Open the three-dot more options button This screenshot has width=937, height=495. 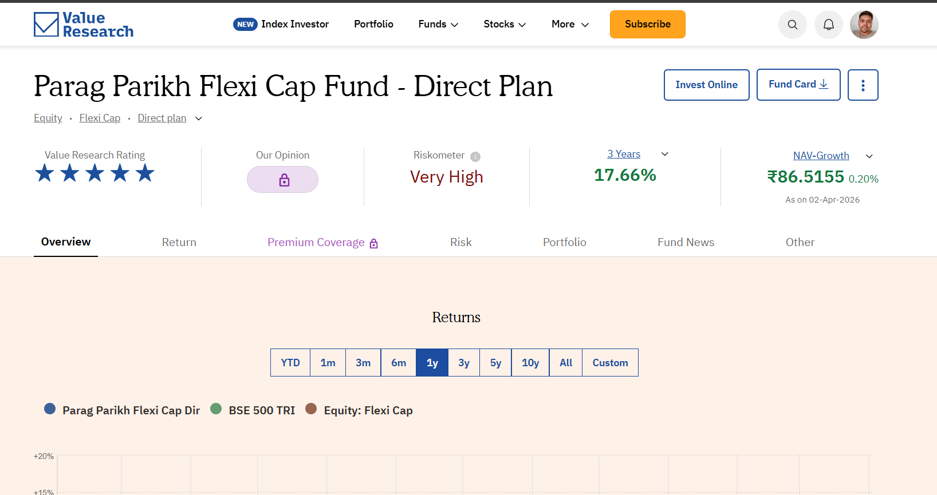(x=863, y=85)
